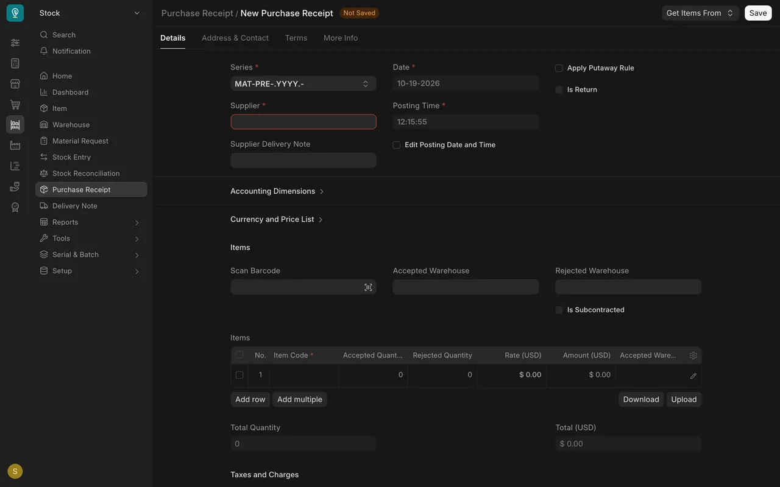780x487 pixels.
Task: Click the Accepted Warehouse field
Action: pyautogui.click(x=466, y=287)
